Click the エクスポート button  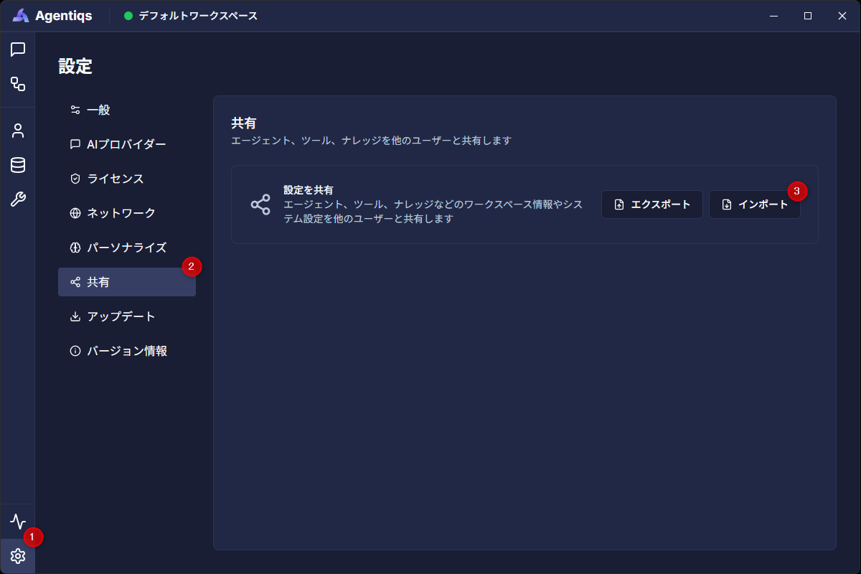(x=651, y=204)
